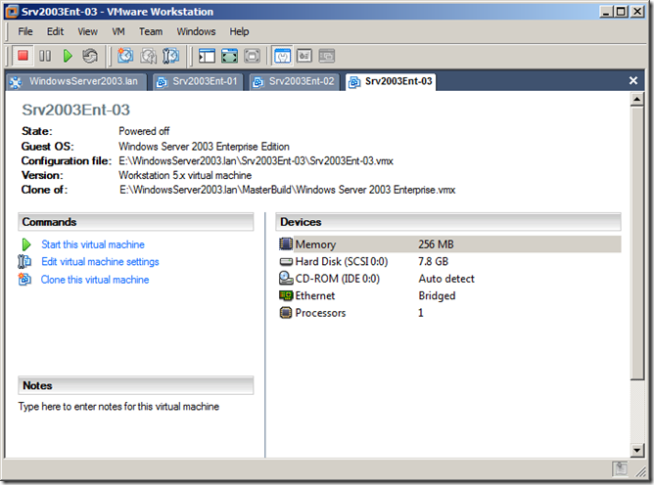Click the CD-ROM device icon
The width and height of the screenshot is (654, 485).
286,279
